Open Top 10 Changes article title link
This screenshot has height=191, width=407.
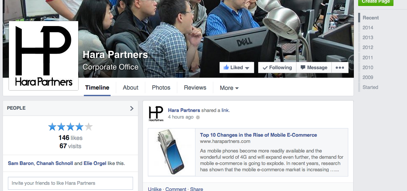pos(258,135)
